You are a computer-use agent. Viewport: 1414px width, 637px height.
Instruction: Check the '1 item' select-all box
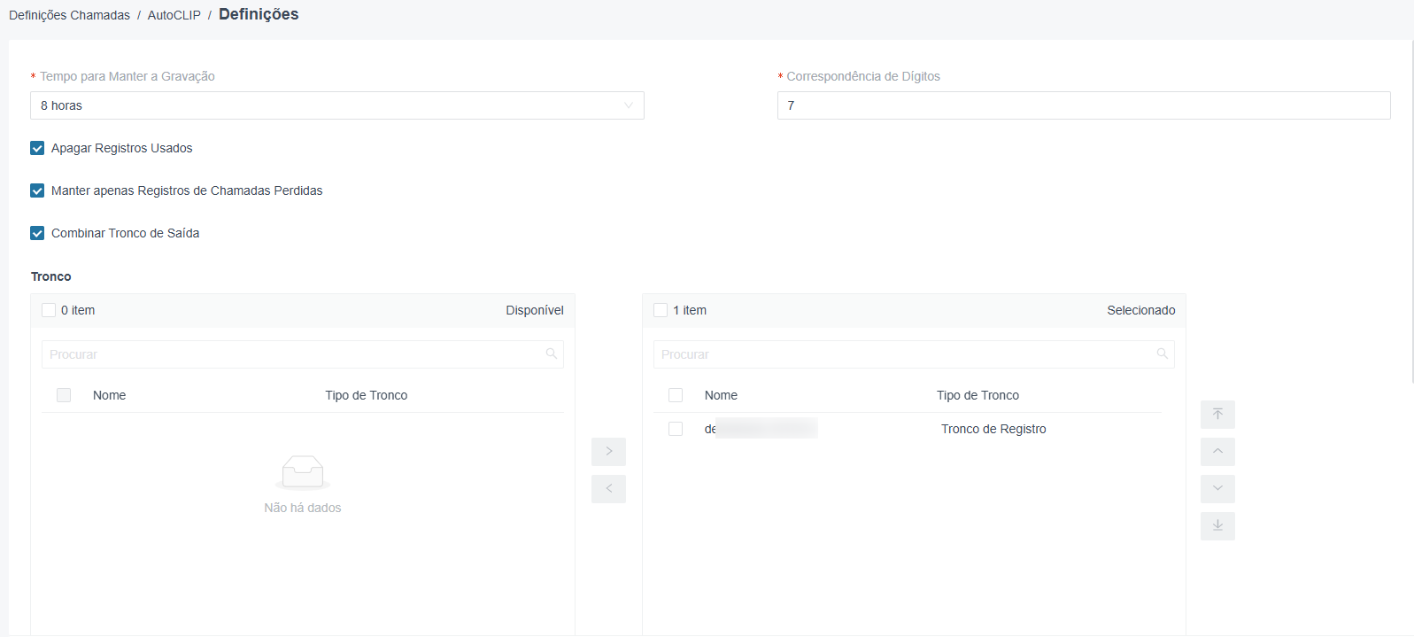point(661,310)
